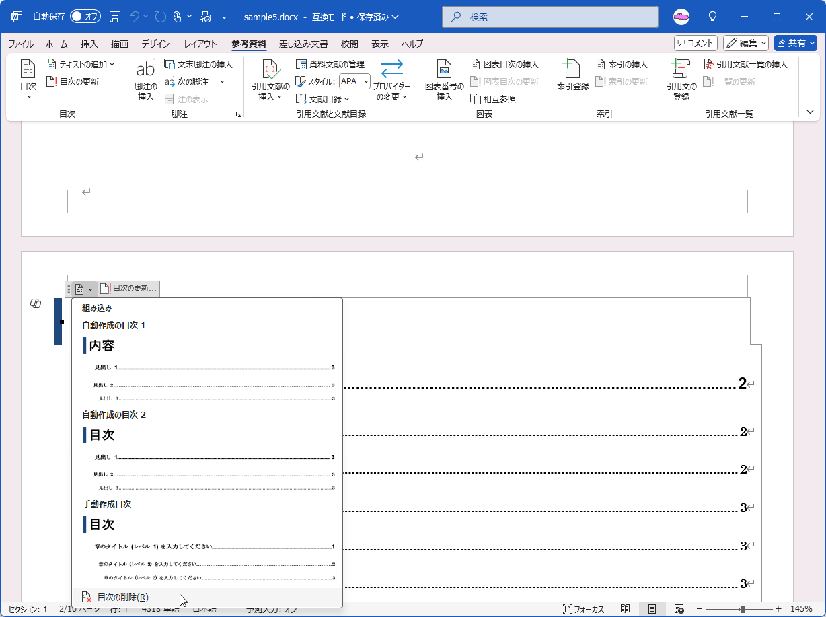Click 文末脚注の挿入 endnote icon
The height and width of the screenshot is (617, 826).
click(x=198, y=64)
